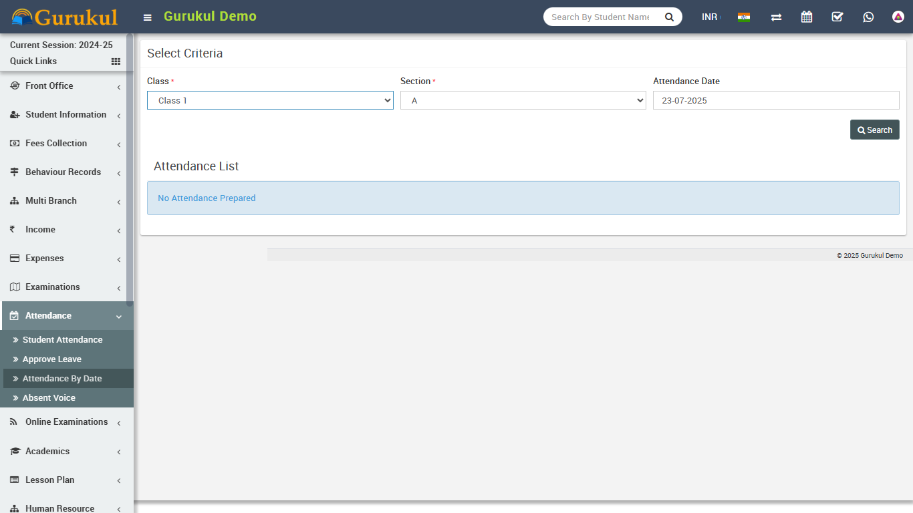Open the Quick Links grid icon

(116, 61)
